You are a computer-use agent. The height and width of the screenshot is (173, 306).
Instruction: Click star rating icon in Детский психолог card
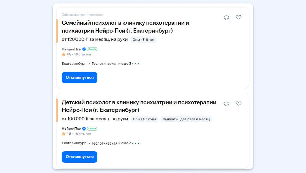coord(64,134)
